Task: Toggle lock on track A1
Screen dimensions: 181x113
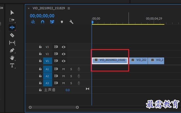Action: pos(40,69)
